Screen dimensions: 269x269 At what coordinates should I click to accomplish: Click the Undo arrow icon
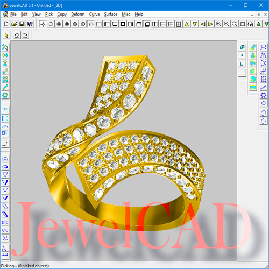pyautogui.click(x=17, y=35)
